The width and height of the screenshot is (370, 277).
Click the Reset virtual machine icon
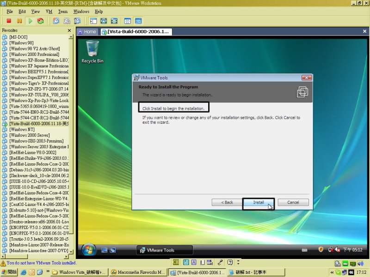click(41, 21)
